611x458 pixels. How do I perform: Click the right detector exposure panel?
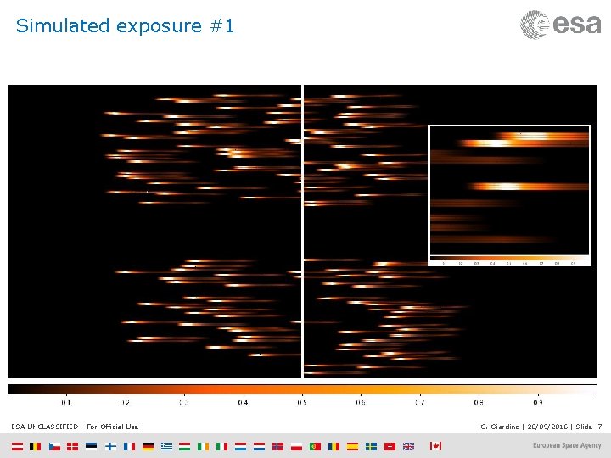point(451,232)
